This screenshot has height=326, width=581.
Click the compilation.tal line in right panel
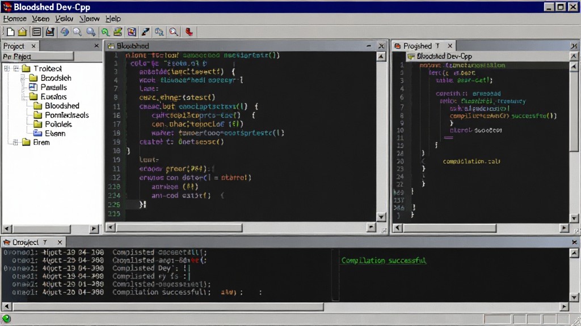pyautogui.click(x=471, y=161)
